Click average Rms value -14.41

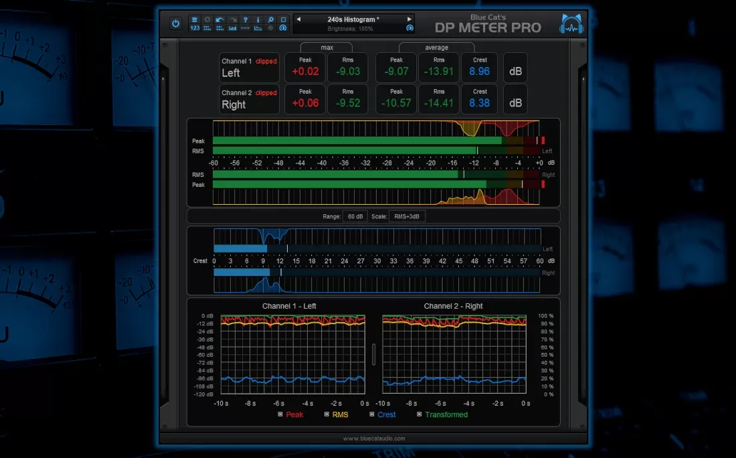point(439,103)
